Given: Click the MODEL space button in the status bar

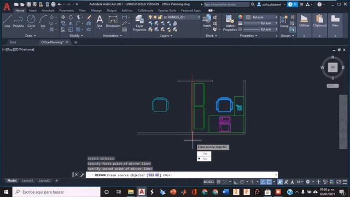Looking at the screenshot, I should [x=209, y=182].
